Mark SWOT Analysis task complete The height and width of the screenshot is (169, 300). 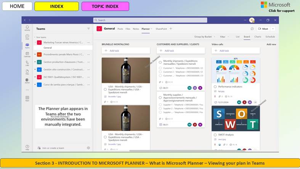point(215,135)
